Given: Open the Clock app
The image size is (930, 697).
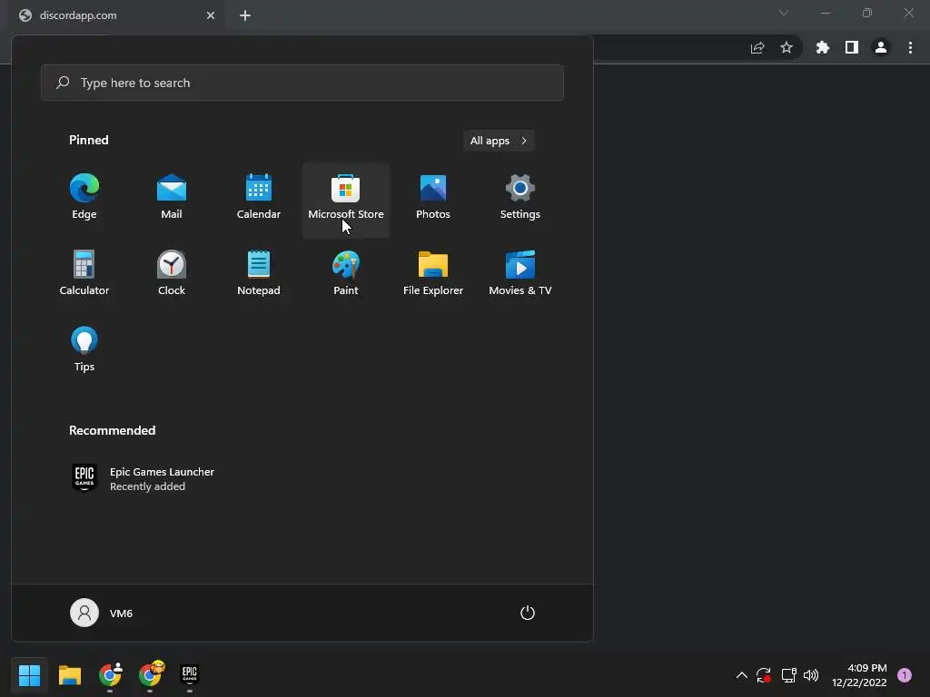Looking at the screenshot, I should pyautogui.click(x=172, y=273).
